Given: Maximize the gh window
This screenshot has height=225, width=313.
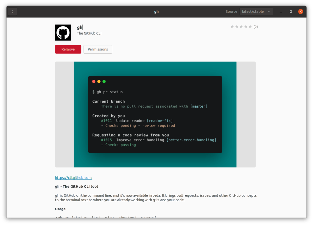Looking at the screenshot, I should (x=291, y=11).
